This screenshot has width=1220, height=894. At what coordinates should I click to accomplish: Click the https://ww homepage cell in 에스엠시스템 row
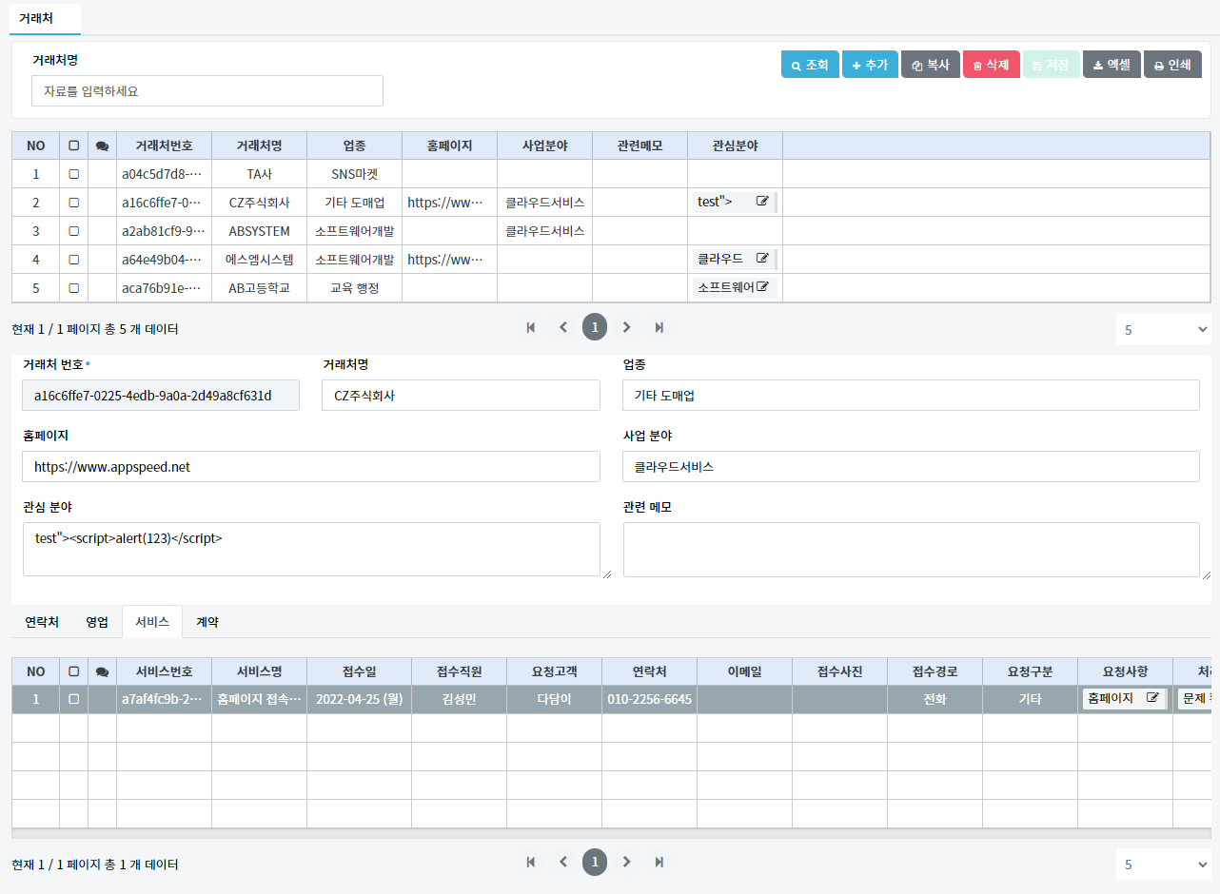tap(449, 260)
